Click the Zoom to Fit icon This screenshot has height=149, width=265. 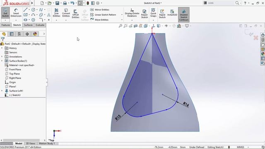[x=120, y=26]
